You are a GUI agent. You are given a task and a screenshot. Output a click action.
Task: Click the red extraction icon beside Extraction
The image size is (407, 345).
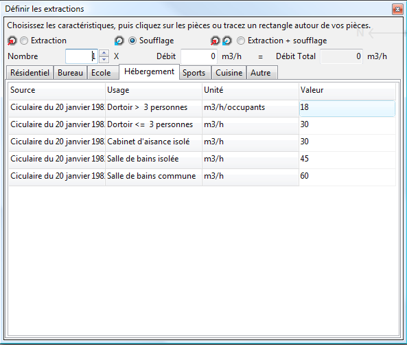tap(12, 41)
